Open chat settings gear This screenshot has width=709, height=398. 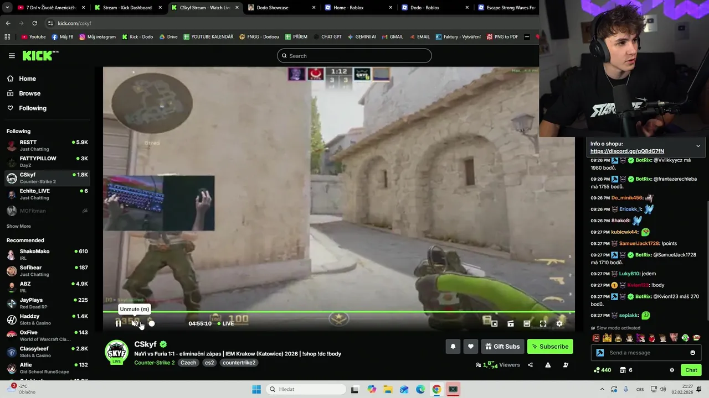click(x=672, y=370)
